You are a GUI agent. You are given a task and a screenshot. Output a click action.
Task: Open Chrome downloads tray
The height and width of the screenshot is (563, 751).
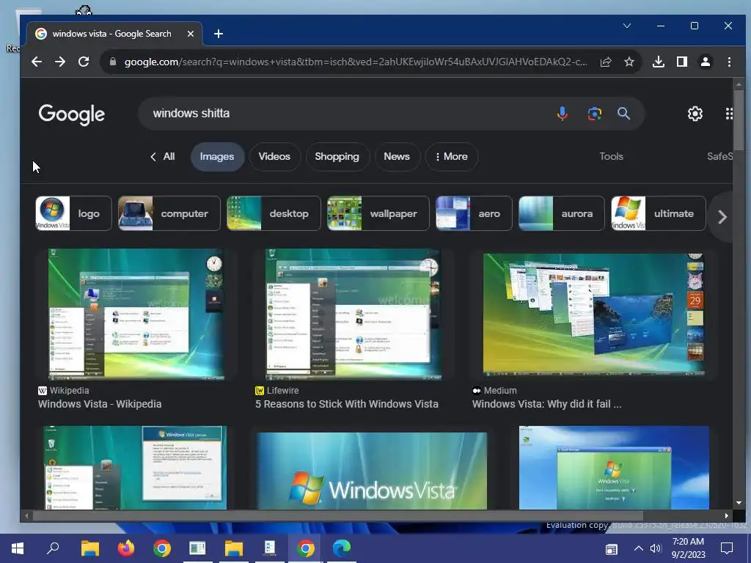point(659,62)
